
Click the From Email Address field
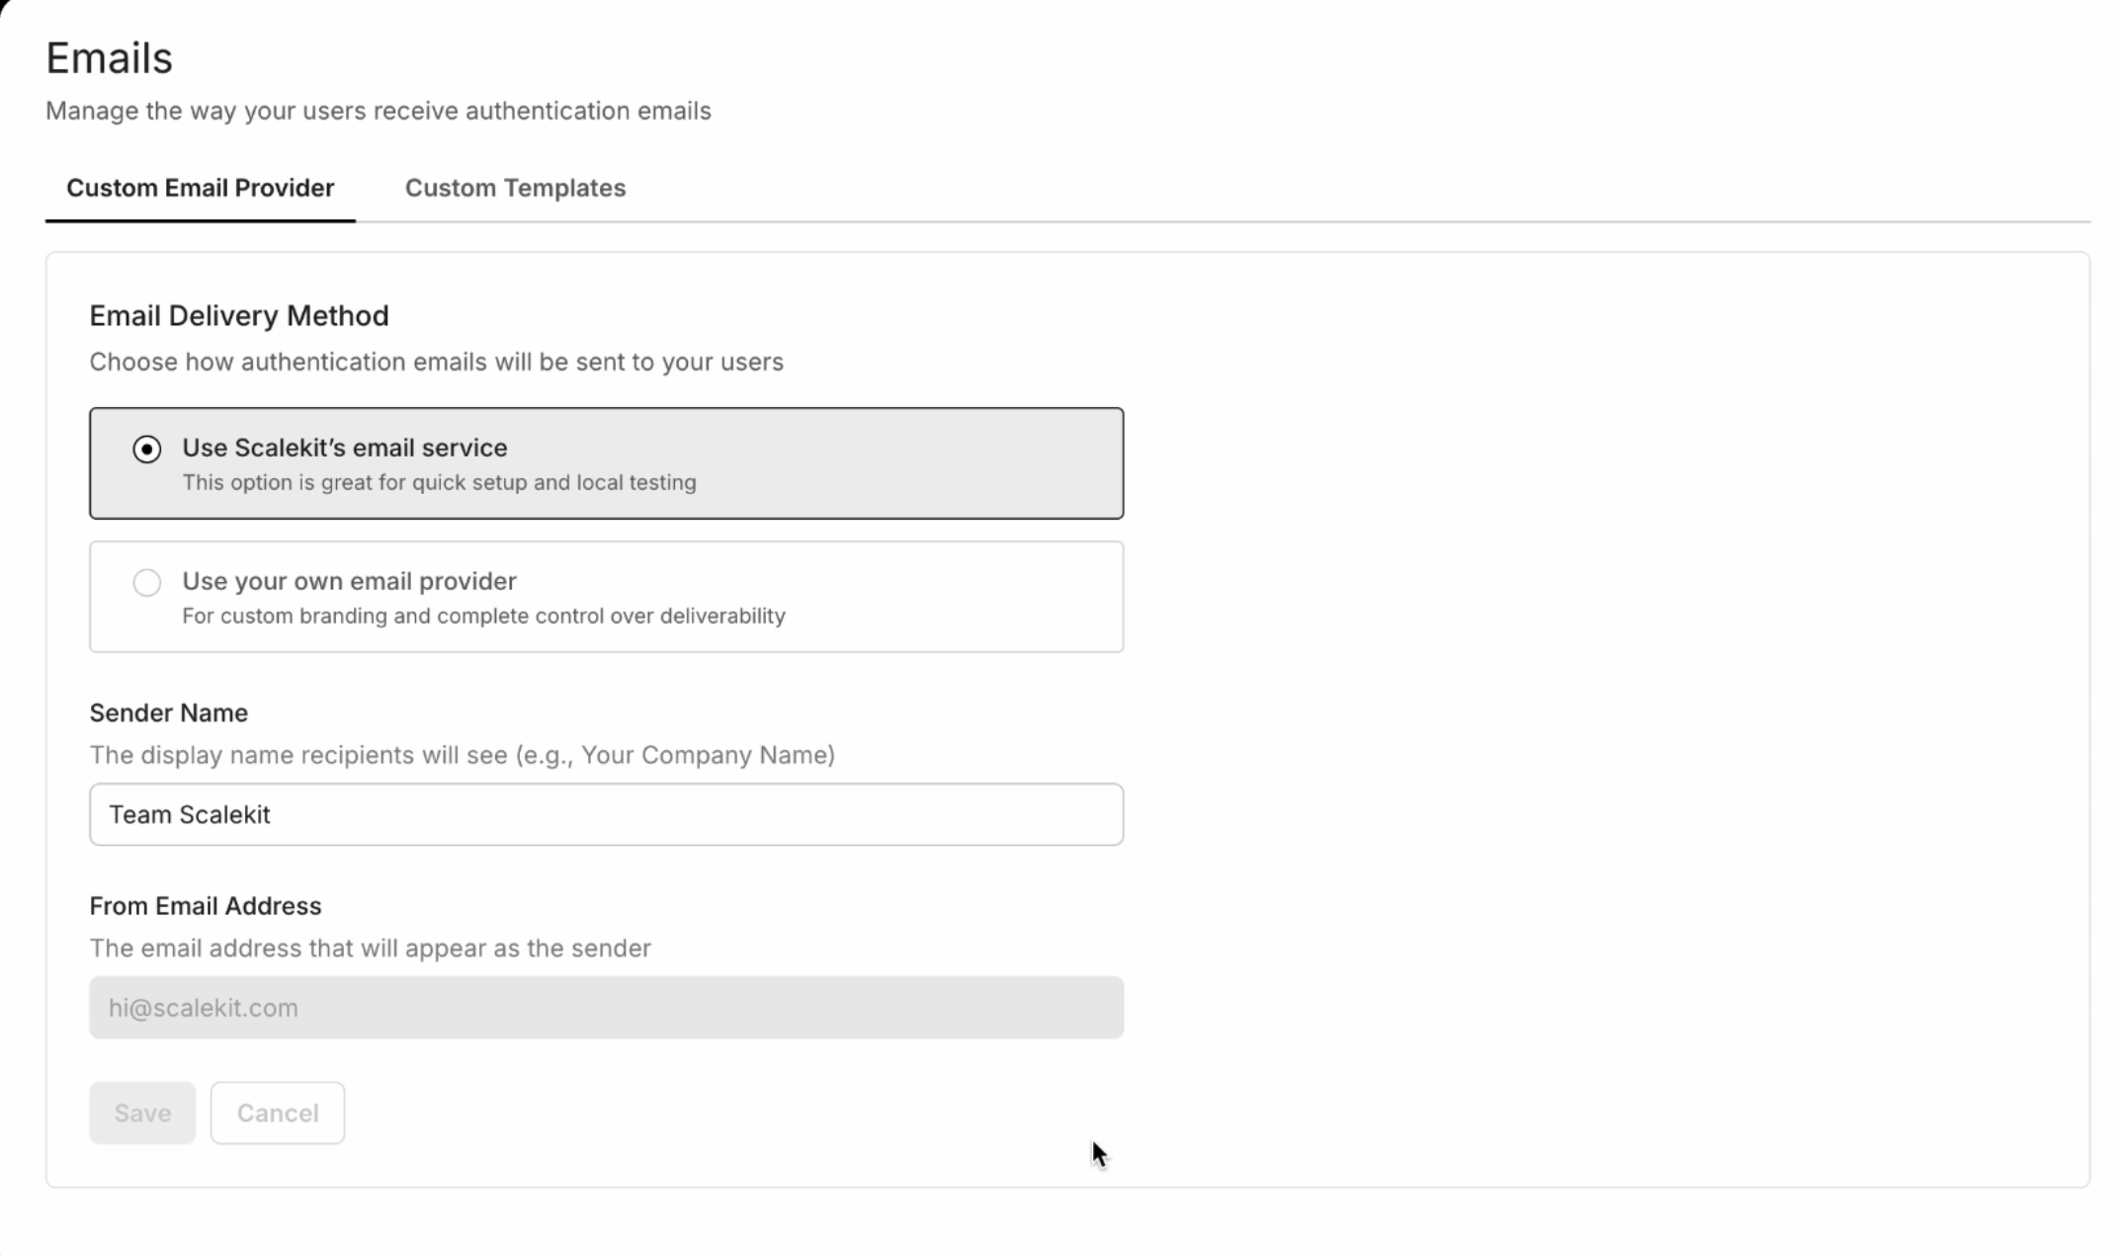(605, 1008)
